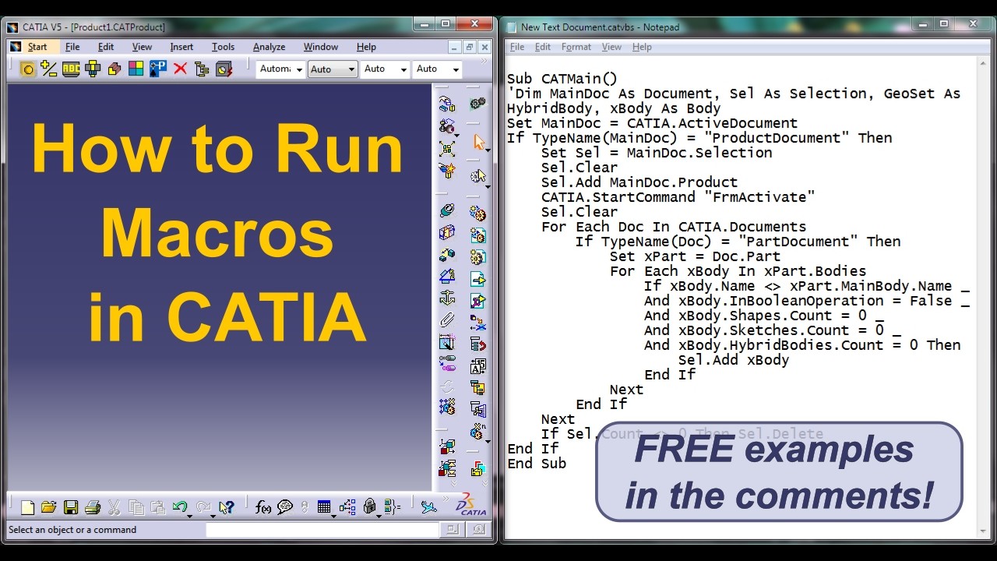
Task: Open the first 'Automa' dropdown
Action: coord(280,69)
